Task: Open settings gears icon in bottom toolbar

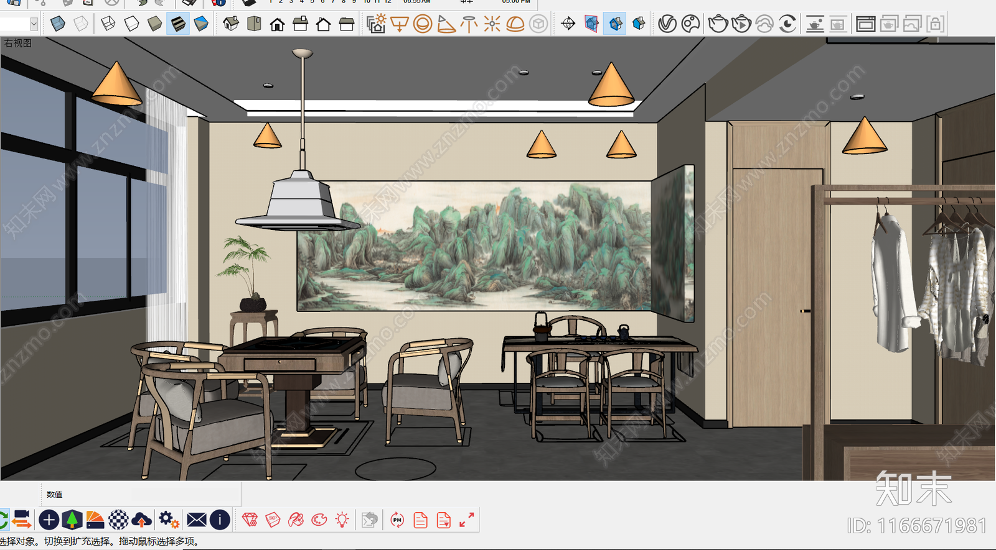Action: click(168, 520)
